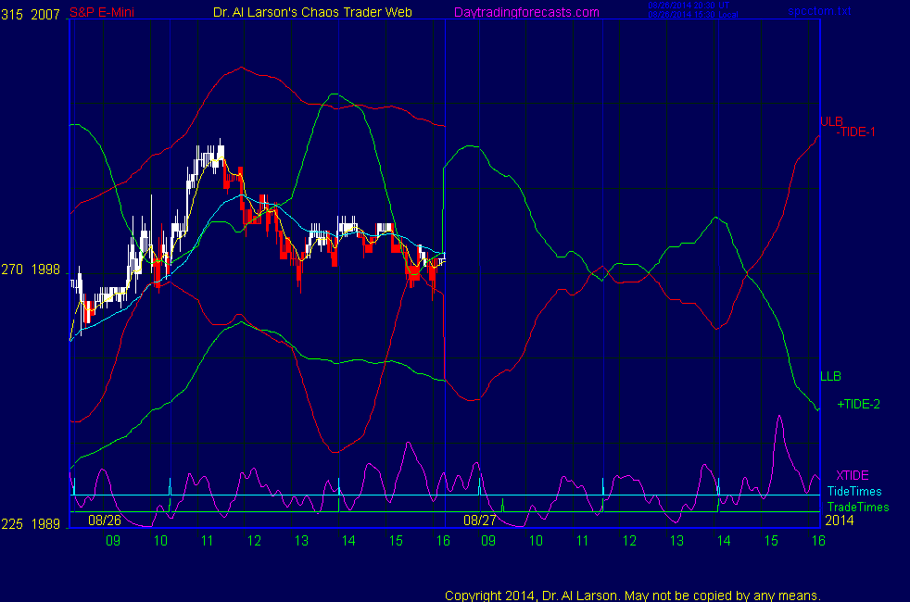910x602 pixels.
Task: Click the '08/26' date label
Action: point(105,520)
